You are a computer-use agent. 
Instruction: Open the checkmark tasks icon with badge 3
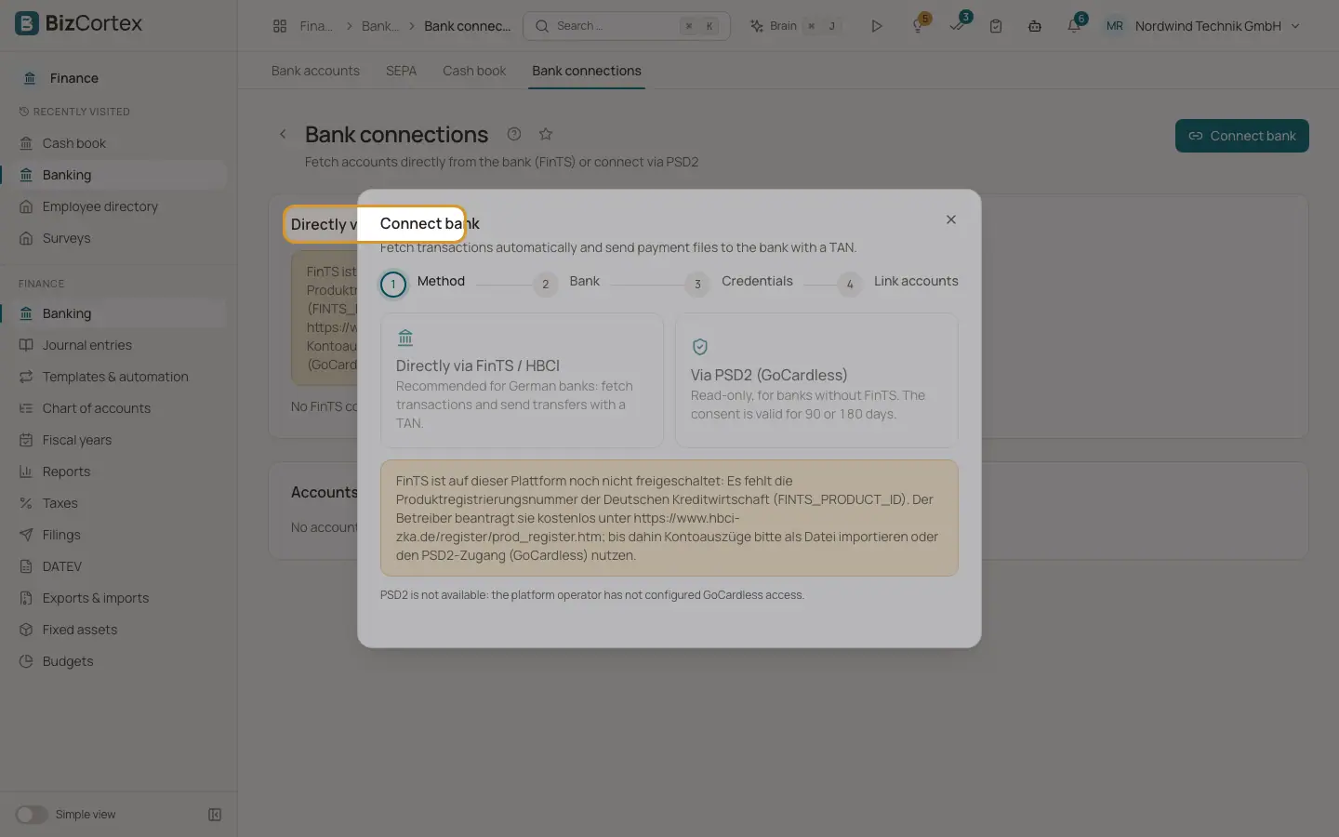957,26
